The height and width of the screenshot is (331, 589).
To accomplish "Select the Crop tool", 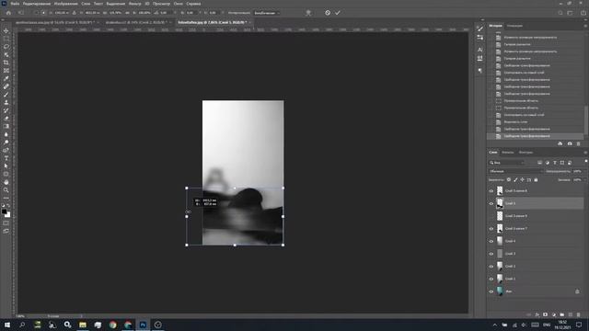I will [x=6, y=63].
